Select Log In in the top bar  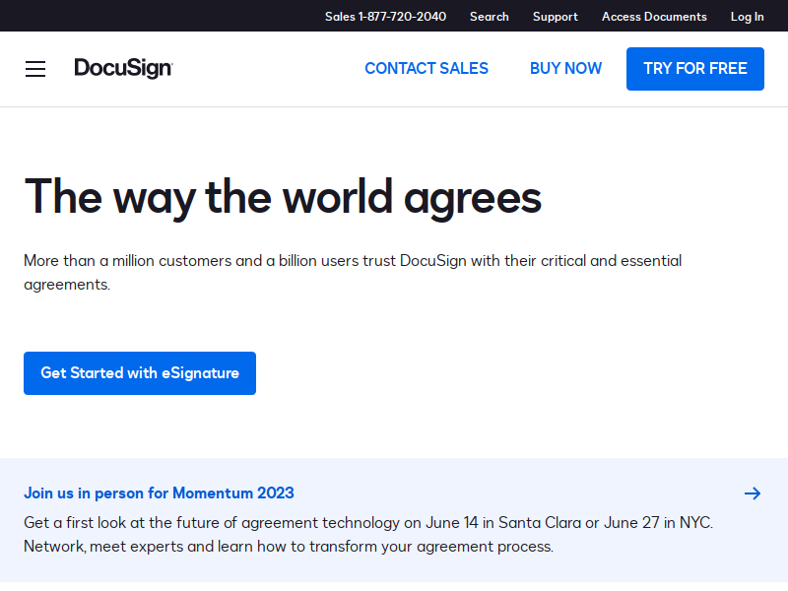pyautogui.click(x=747, y=17)
